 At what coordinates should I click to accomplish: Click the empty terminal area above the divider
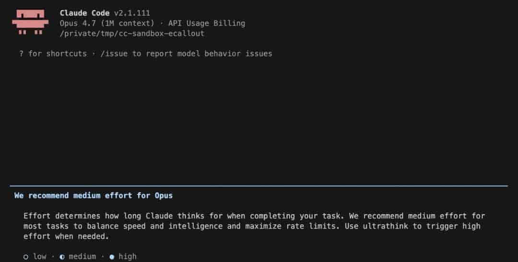[x=259, y=120]
